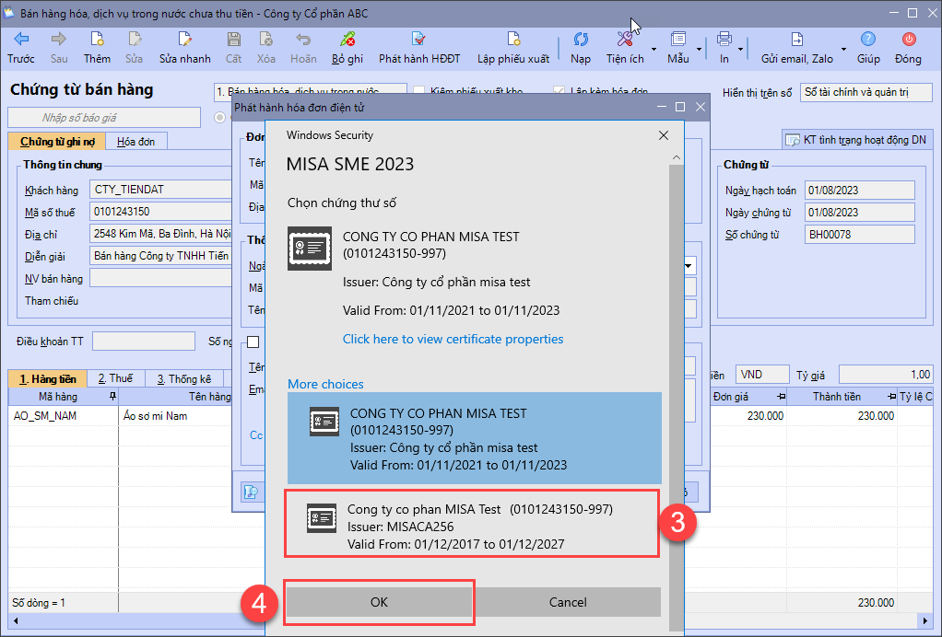Click the Lập phiếu xuất icon

tap(513, 40)
